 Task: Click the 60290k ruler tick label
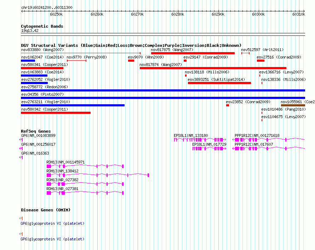coord(218,14)
